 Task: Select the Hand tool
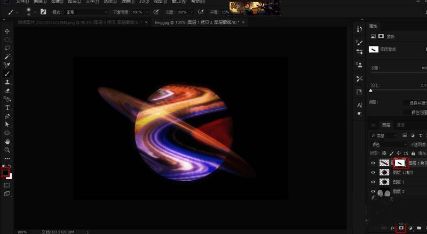point(7,141)
